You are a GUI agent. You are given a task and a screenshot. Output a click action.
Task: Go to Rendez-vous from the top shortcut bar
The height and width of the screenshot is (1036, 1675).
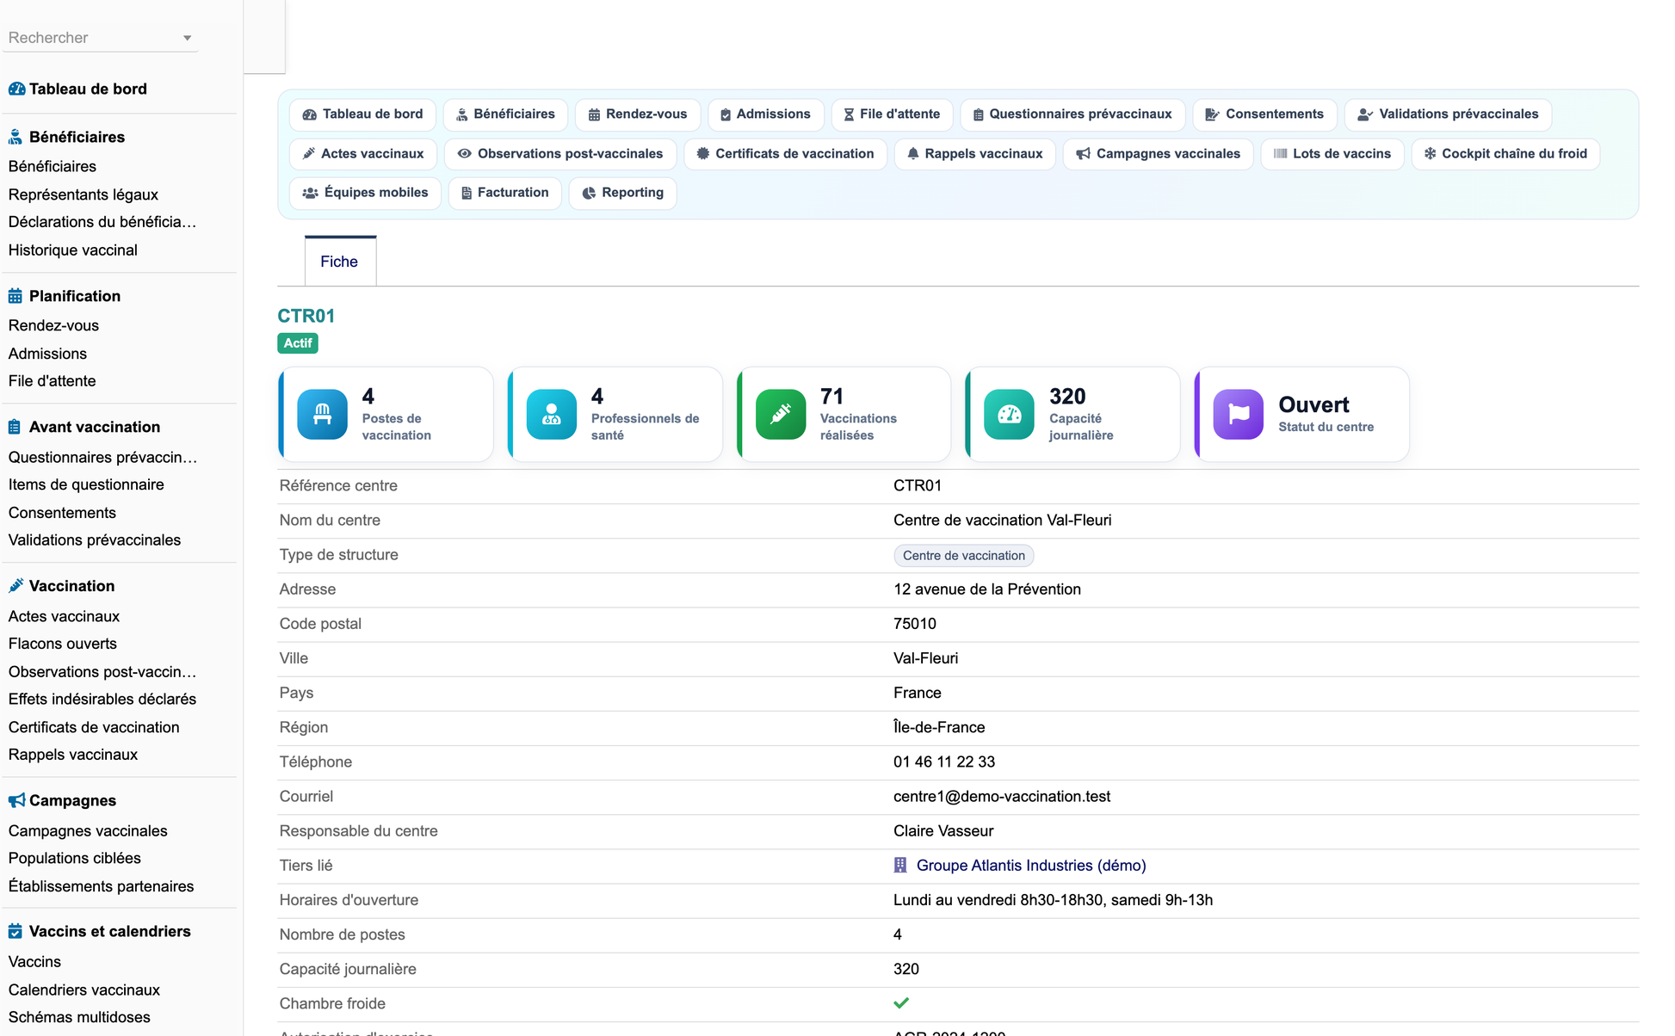[638, 114]
